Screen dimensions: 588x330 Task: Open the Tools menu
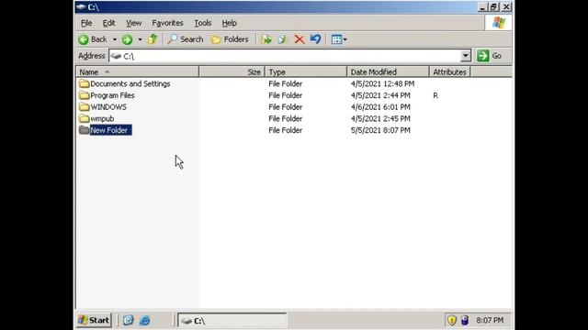[x=202, y=23]
